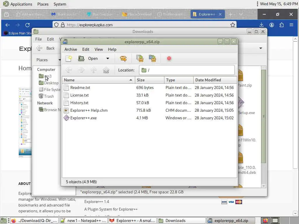Open Browse Network in Downloads sidebar
Image resolution: width=299 pixels, height=224 pixels.
50,110
